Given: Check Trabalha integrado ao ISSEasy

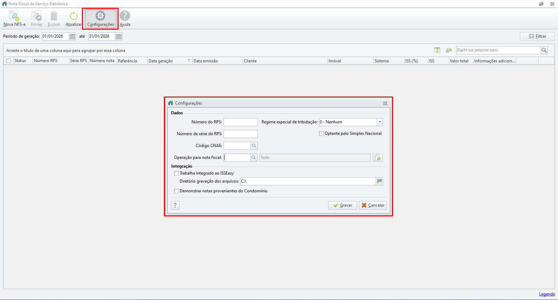Looking at the screenshot, I should (176, 173).
